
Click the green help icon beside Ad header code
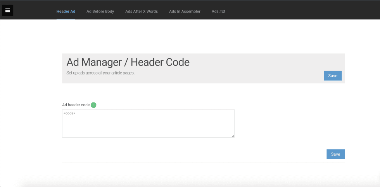pyautogui.click(x=93, y=105)
